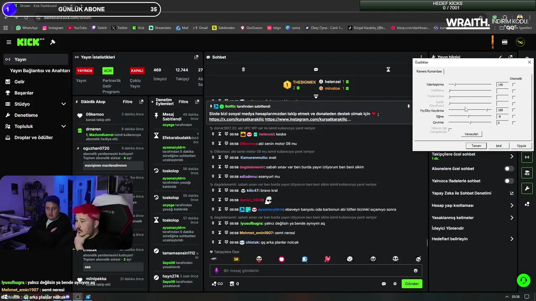536x301 pixels.
Task: Check Otomatik box for Yakınlaştırma
Action: [514, 85]
